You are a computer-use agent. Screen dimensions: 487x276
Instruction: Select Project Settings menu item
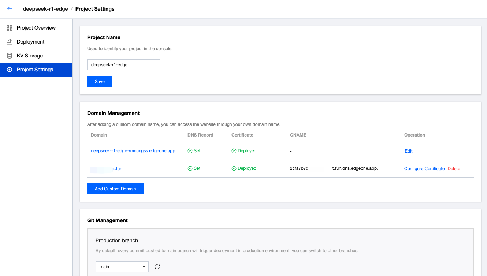click(x=36, y=70)
